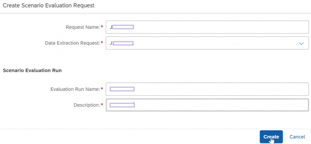Viewport: 311px width, 144px height.
Task: Click the Description label text
Action: [87, 105]
